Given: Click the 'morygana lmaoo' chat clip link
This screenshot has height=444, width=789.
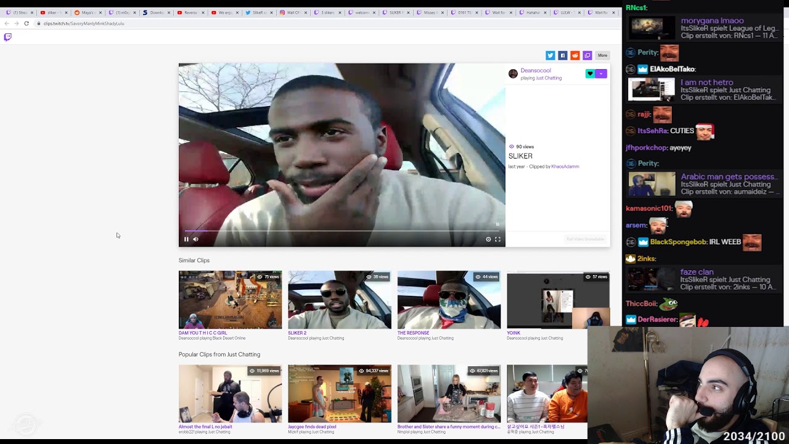Looking at the screenshot, I should pos(712,21).
